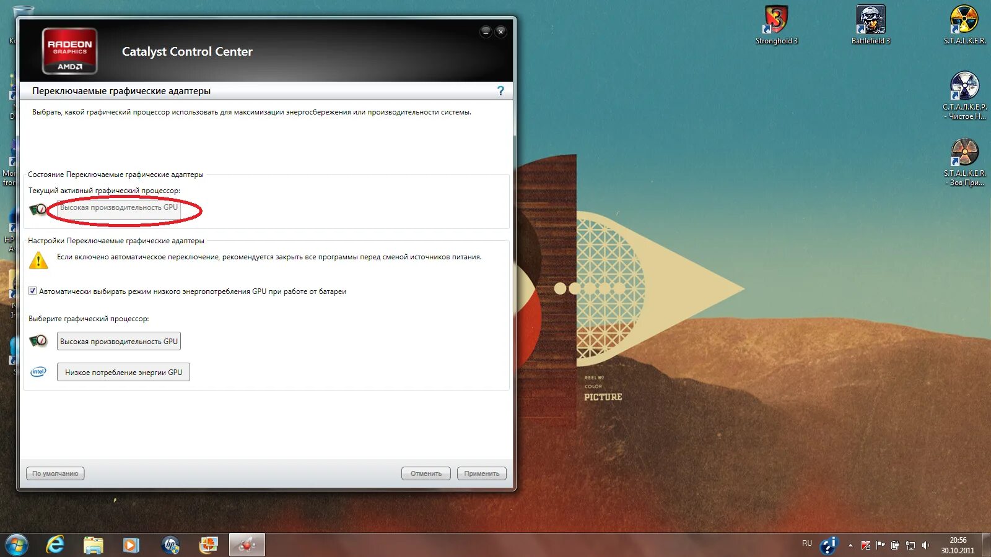Image resolution: width=991 pixels, height=557 pixels.
Task: Click the power plug tray icon
Action: click(895, 545)
